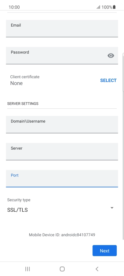Tap the Android back navigation icon
Viewport: 124px width, 276px height.
click(x=97, y=269)
